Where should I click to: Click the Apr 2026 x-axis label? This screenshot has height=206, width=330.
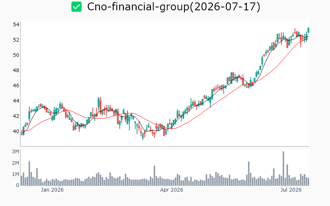click(x=172, y=190)
